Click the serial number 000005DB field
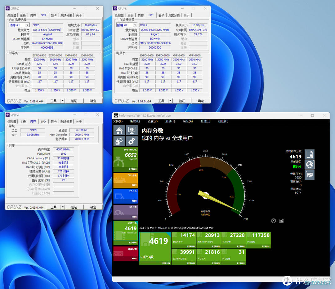This screenshot has height=289, width=335. (x=47, y=47)
